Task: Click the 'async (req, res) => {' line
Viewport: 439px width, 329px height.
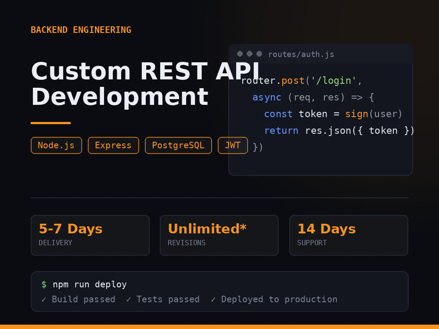Action: point(313,97)
